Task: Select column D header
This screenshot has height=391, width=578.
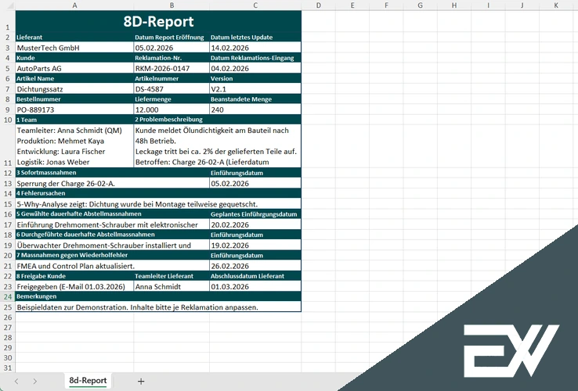Action: (319, 5)
